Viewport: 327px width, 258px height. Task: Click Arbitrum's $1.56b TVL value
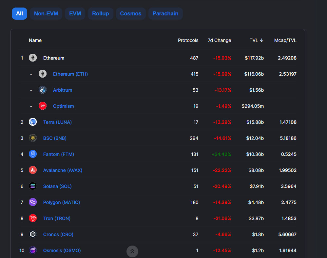click(257, 90)
